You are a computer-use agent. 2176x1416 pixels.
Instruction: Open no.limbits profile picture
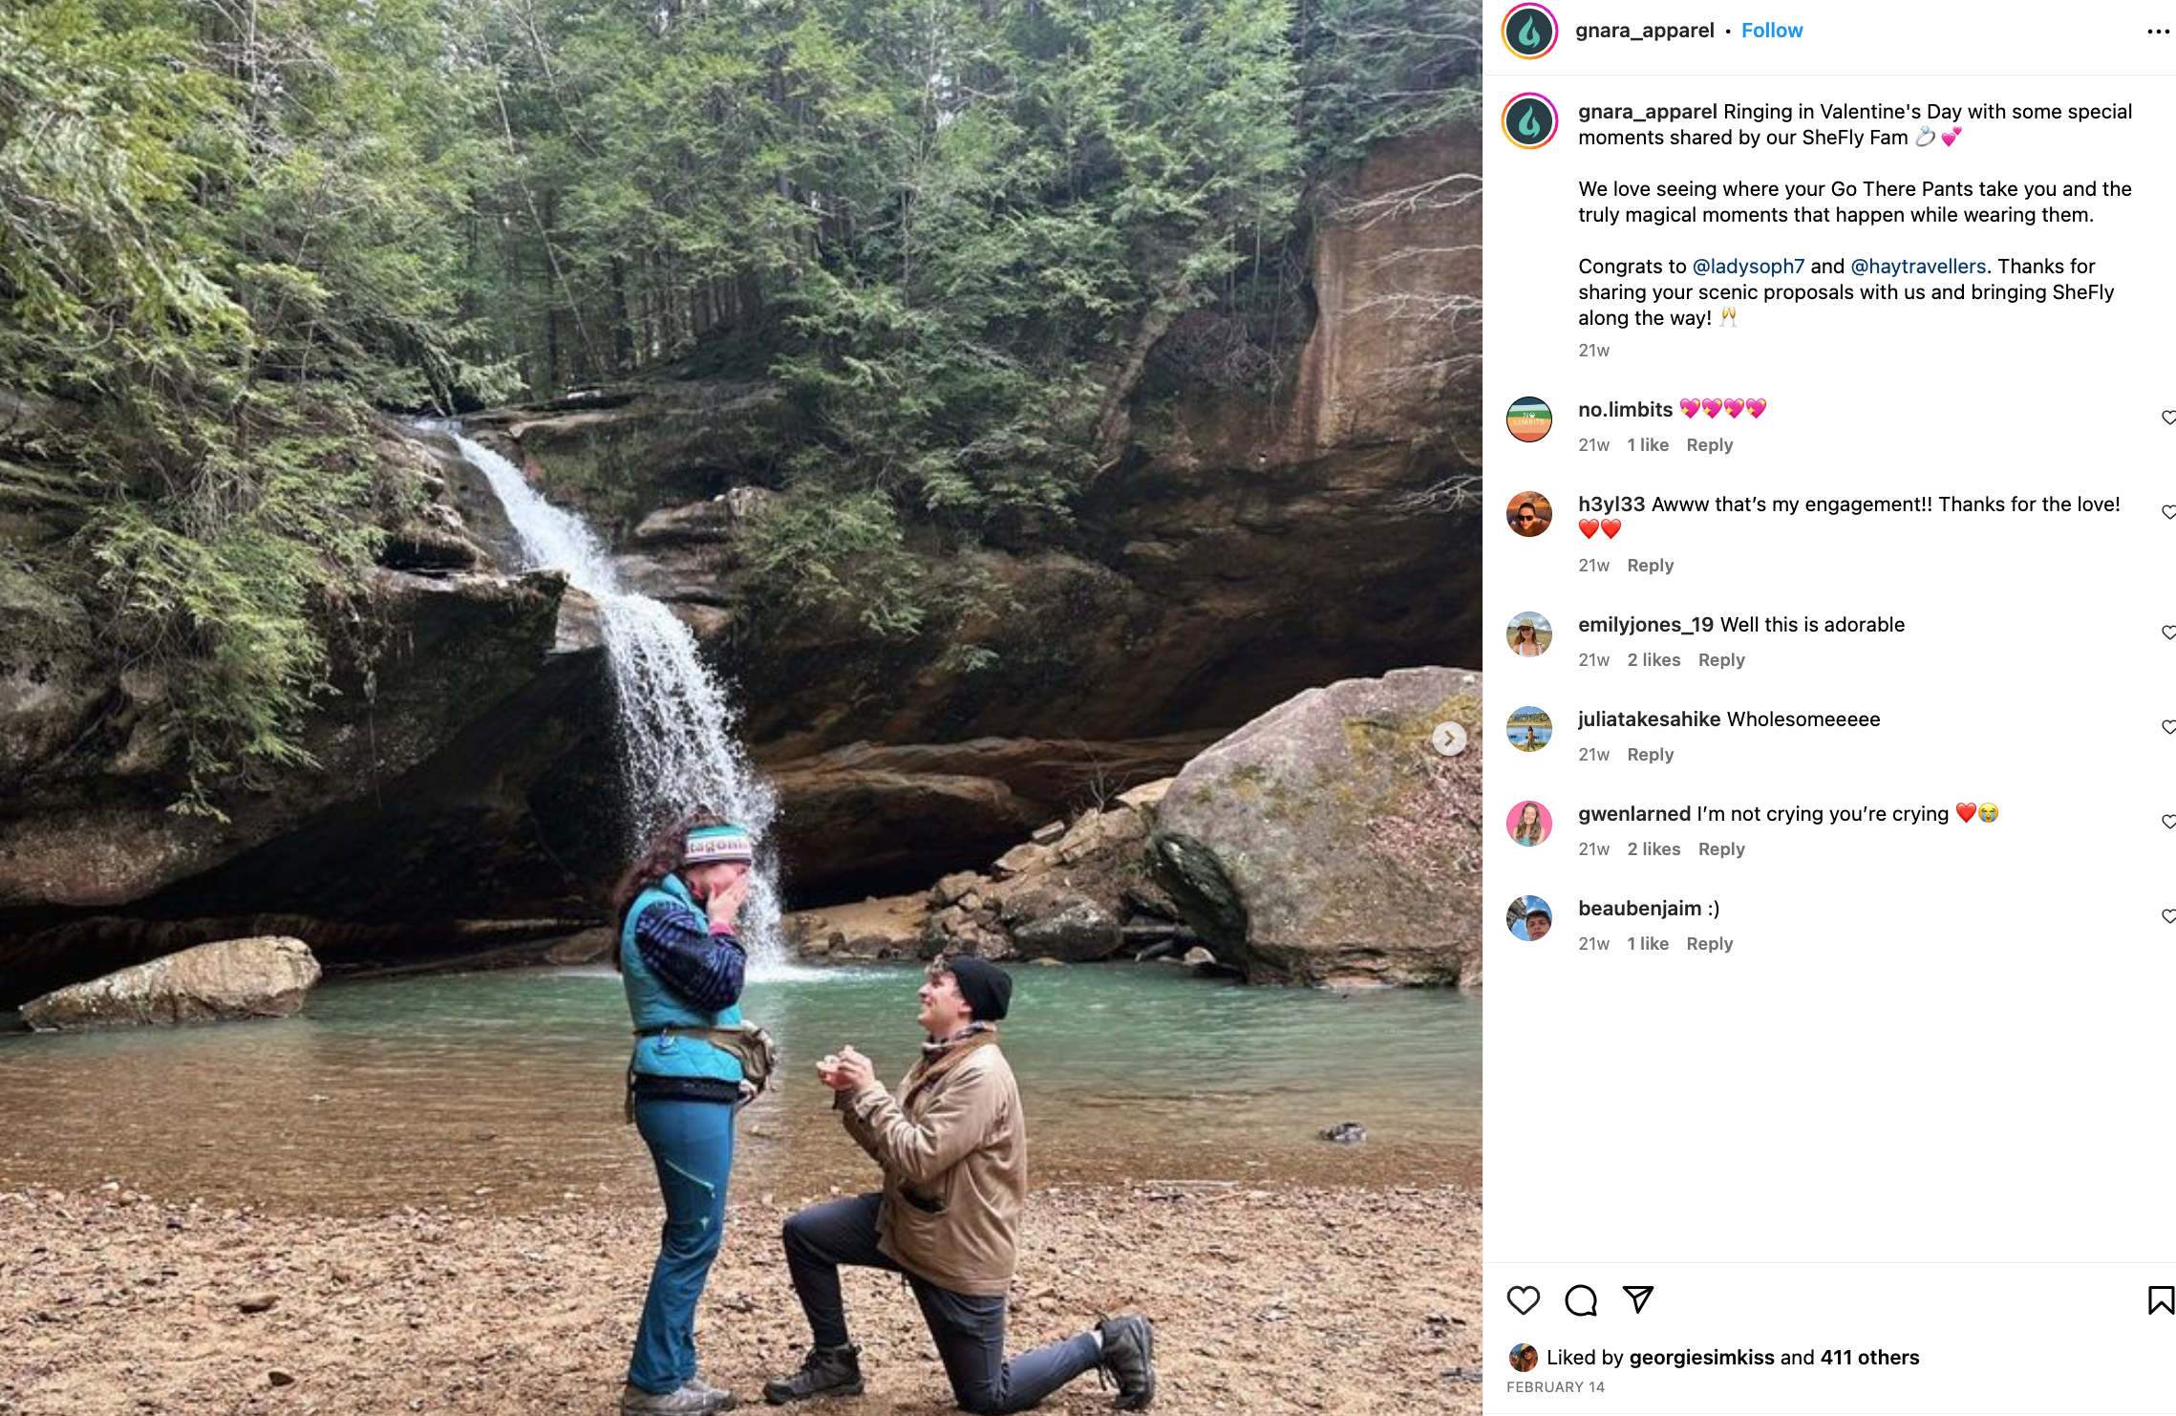(1528, 419)
